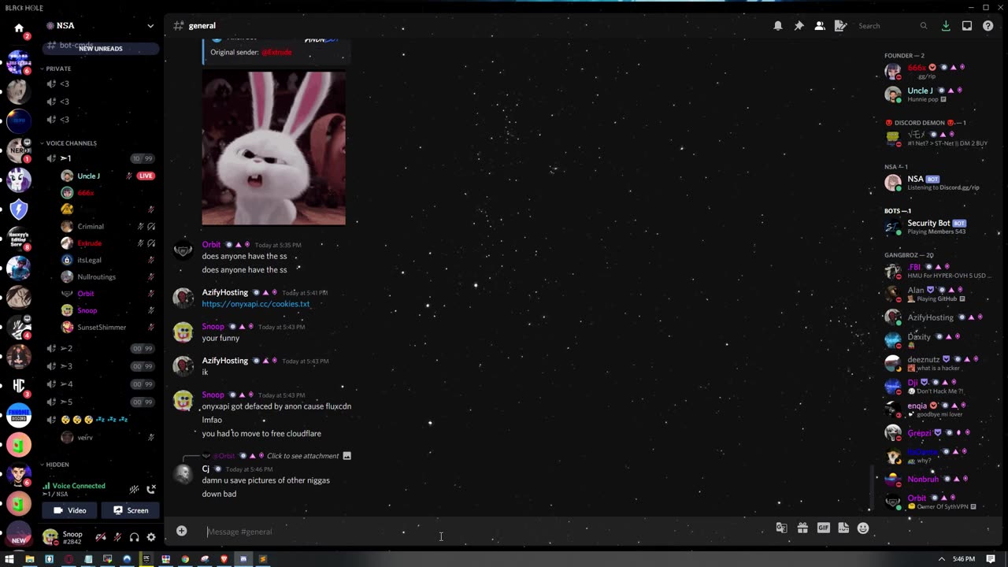Unmute the microphone
The width and height of the screenshot is (1008, 567).
[x=117, y=537]
